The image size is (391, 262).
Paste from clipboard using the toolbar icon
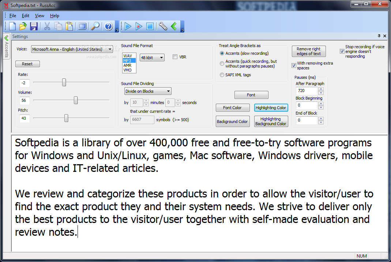69,26
